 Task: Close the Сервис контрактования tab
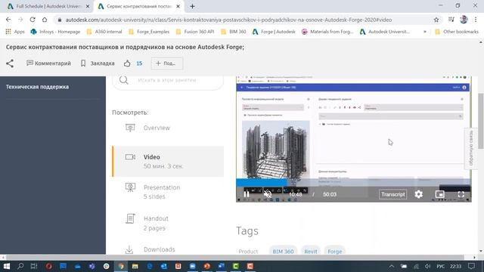[x=178, y=6]
